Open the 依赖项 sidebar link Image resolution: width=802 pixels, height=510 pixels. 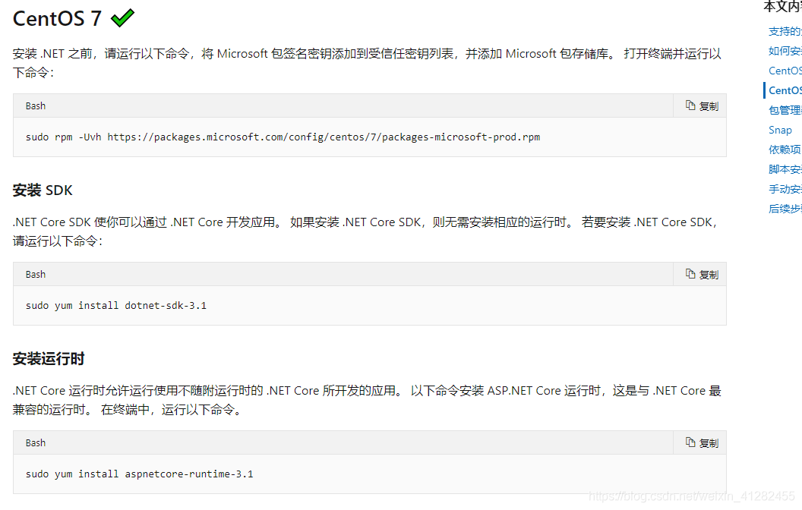[785, 150]
